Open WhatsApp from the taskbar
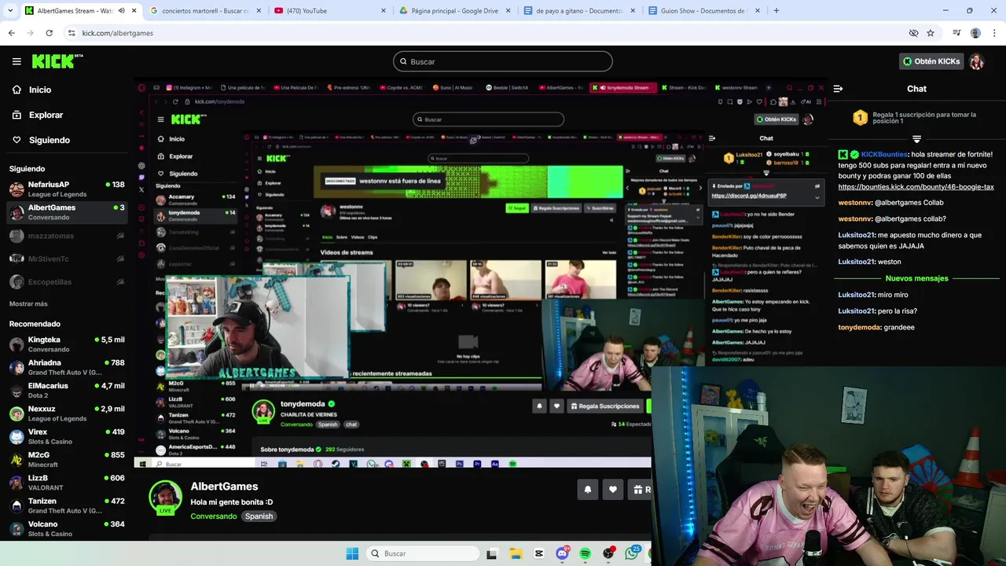The height and width of the screenshot is (566, 1006). coord(632,553)
